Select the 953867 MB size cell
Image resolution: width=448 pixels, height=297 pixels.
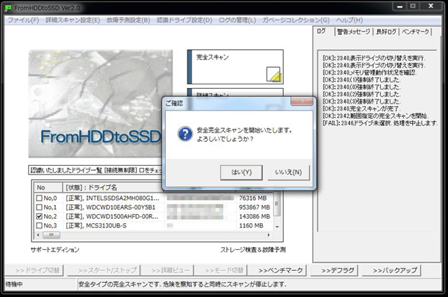point(255,207)
